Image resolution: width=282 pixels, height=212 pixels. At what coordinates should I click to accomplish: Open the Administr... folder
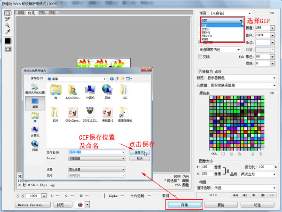73,92
